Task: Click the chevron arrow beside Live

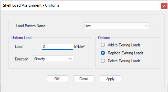Action: [147, 26]
